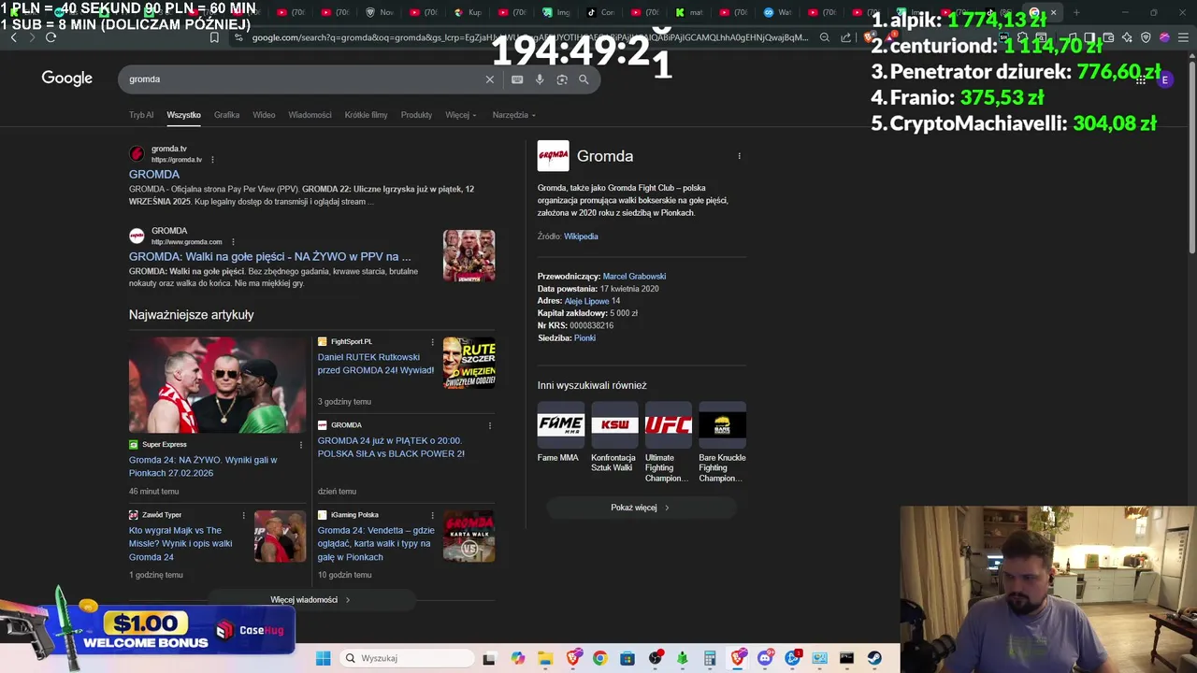Open the Daniel RUTEK Rutkowski article
Image resolution: width=1197 pixels, height=673 pixels.
(x=375, y=364)
